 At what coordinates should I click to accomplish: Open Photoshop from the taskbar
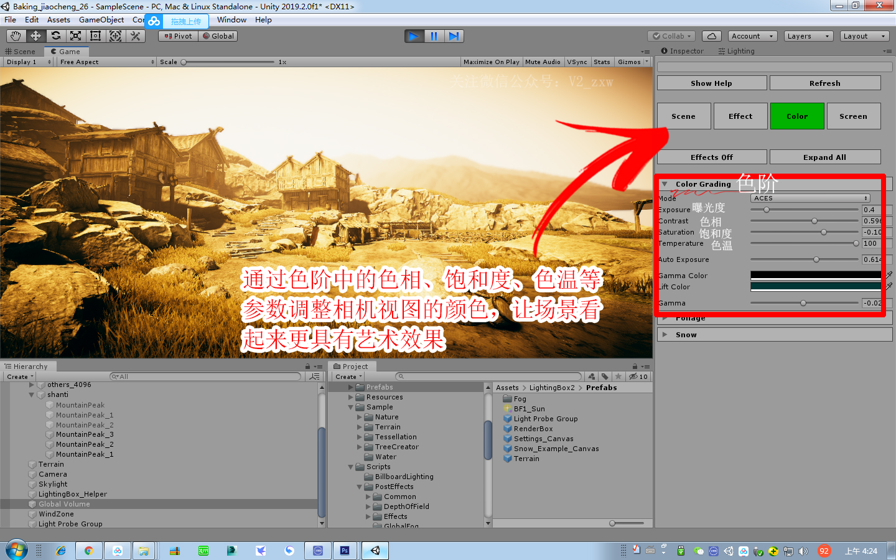(x=345, y=551)
